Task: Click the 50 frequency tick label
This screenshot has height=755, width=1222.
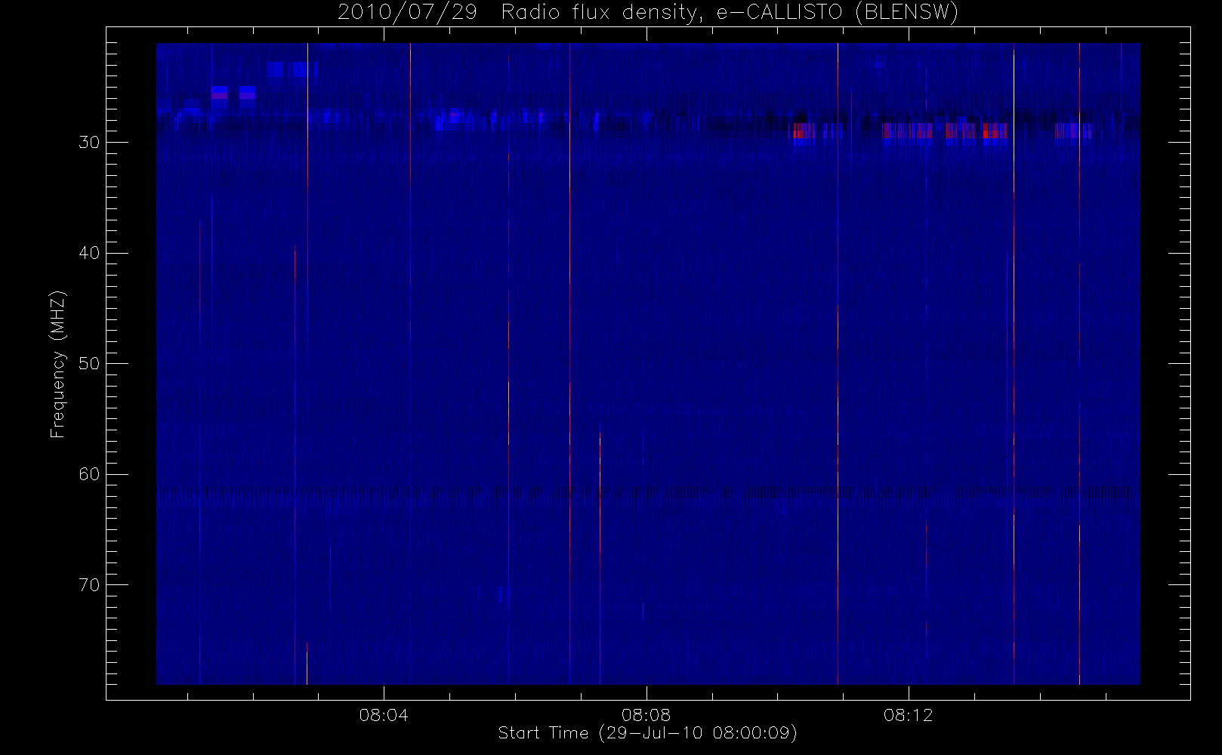Action: pos(88,363)
